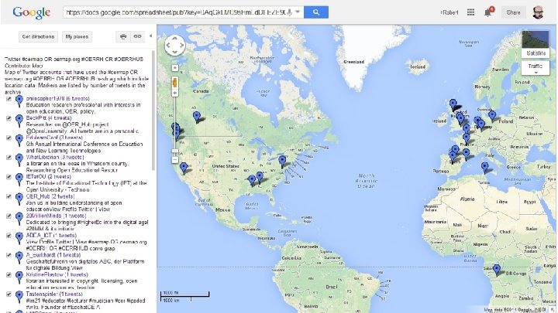Collapse the side panel arrow
The height and width of the screenshot is (313, 558).
(150, 36)
